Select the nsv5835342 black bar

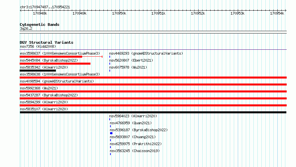38,71
